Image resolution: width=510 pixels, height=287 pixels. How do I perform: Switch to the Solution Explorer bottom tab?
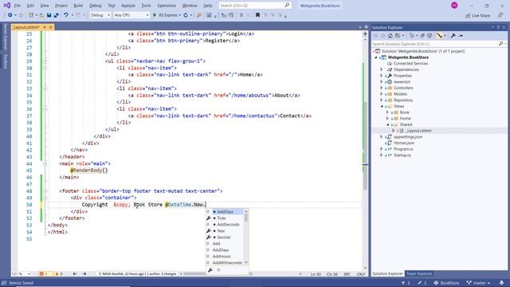[x=388, y=273]
